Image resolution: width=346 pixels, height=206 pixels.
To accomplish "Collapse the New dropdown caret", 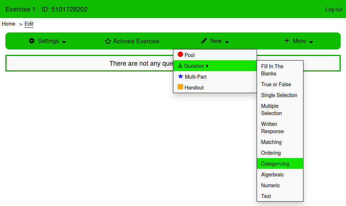I will click(227, 42).
